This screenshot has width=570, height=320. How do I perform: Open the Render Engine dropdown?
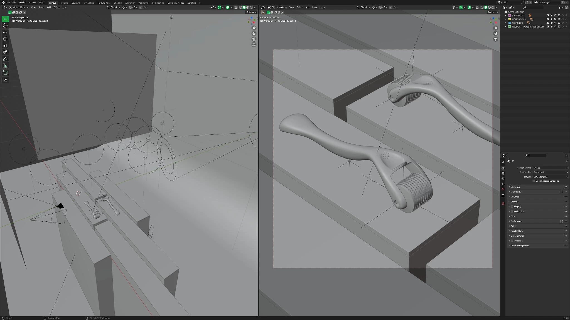coord(550,168)
